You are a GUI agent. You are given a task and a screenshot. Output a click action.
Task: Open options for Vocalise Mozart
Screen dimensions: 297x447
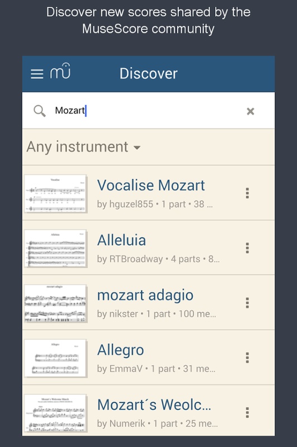point(247,193)
